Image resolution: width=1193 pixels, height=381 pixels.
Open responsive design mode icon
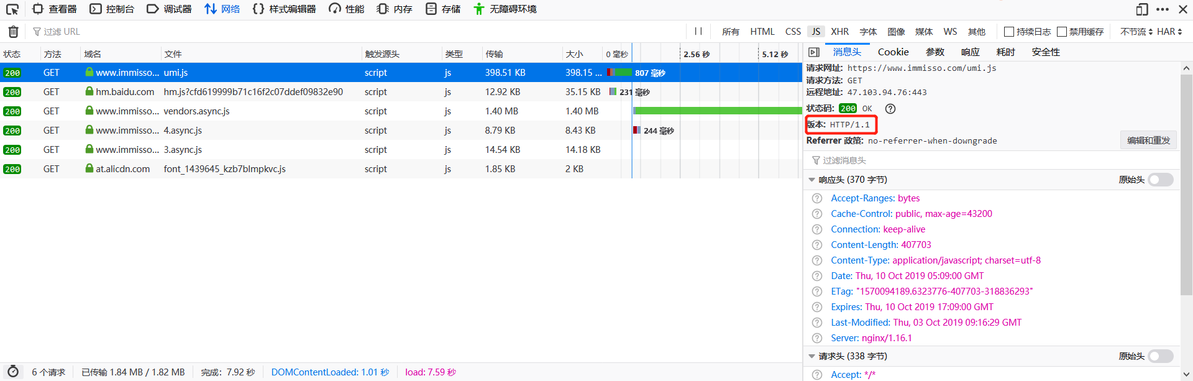tap(1141, 9)
